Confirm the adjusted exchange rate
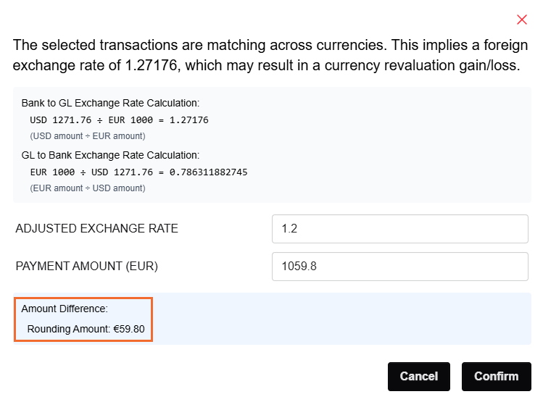 click(497, 377)
